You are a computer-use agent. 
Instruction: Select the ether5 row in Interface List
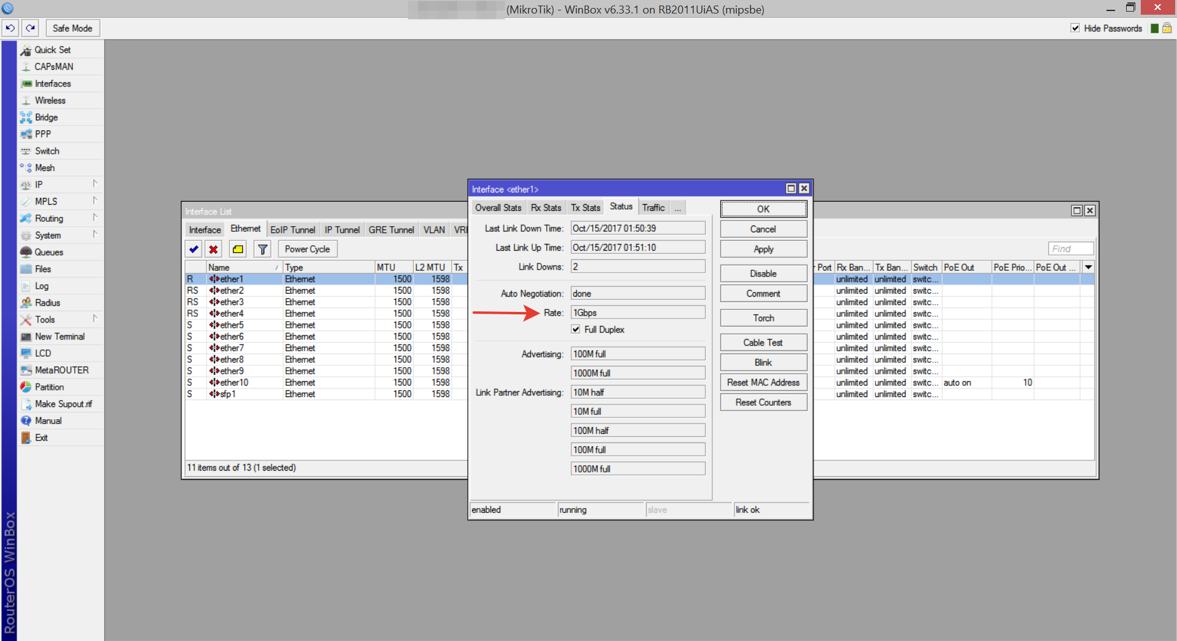(x=326, y=325)
